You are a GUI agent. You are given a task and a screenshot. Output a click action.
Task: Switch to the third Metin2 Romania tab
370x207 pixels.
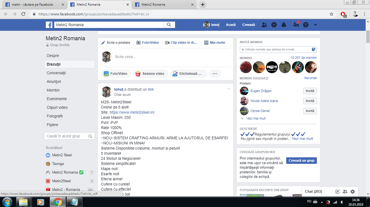point(164,5)
